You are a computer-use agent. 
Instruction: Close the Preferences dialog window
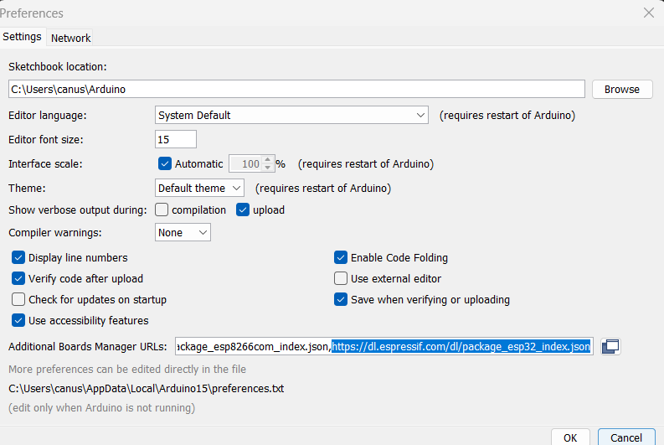pyautogui.click(x=648, y=13)
